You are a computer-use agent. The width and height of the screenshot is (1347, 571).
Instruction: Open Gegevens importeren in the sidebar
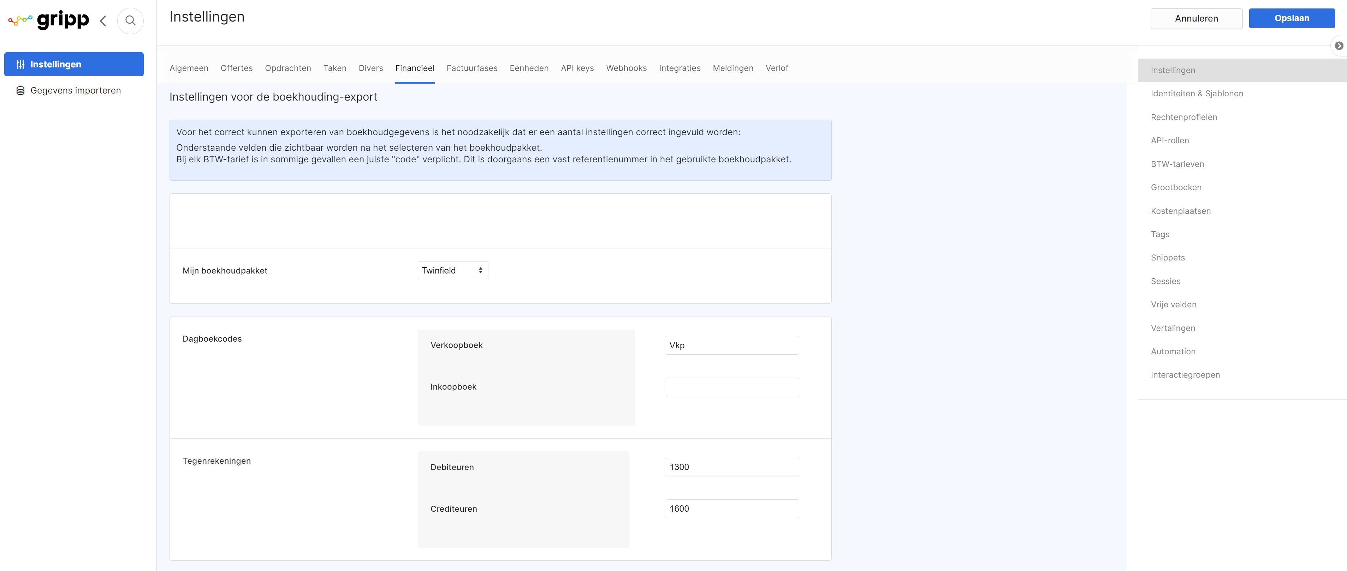click(x=74, y=90)
